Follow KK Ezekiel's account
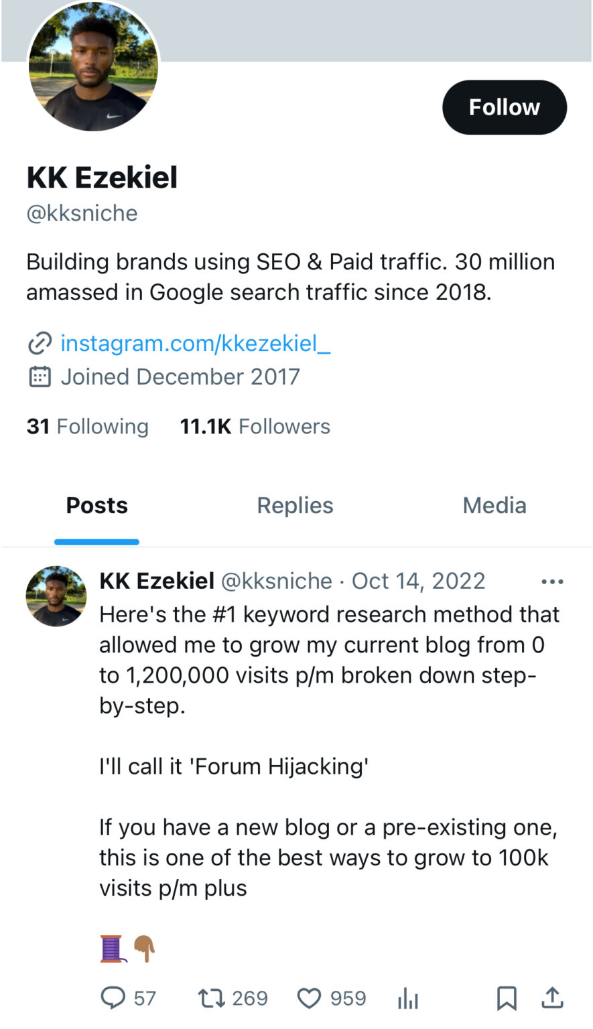The height and width of the screenshot is (1029, 593). 504,107
